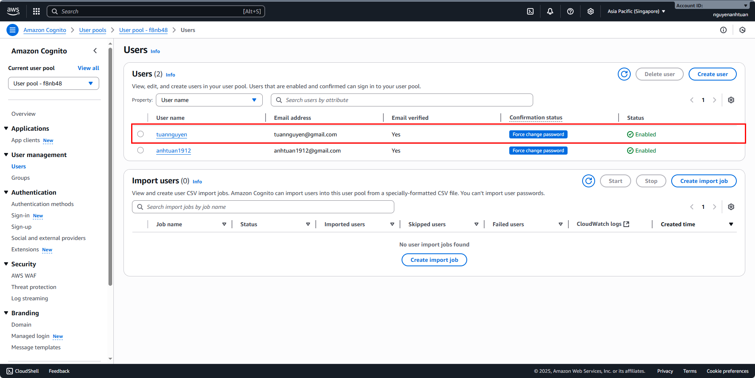Open the Asia Pacific (Singapore) region dropdown
The width and height of the screenshot is (755, 378).
[x=636, y=11]
